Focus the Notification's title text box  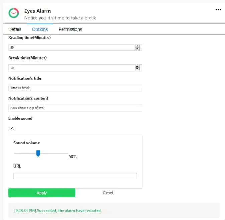click(75, 88)
